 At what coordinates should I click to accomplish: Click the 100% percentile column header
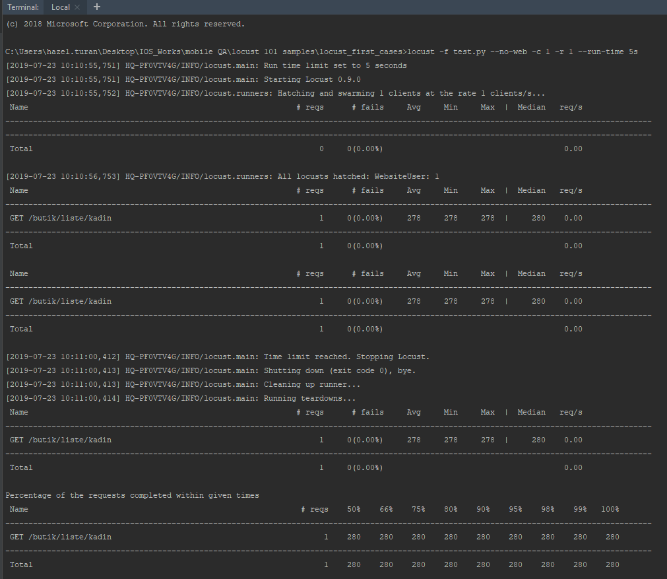(x=610, y=509)
